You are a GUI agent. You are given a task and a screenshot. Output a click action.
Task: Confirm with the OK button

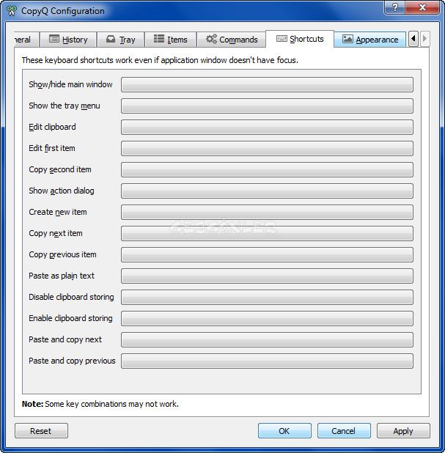coord(284,431)
